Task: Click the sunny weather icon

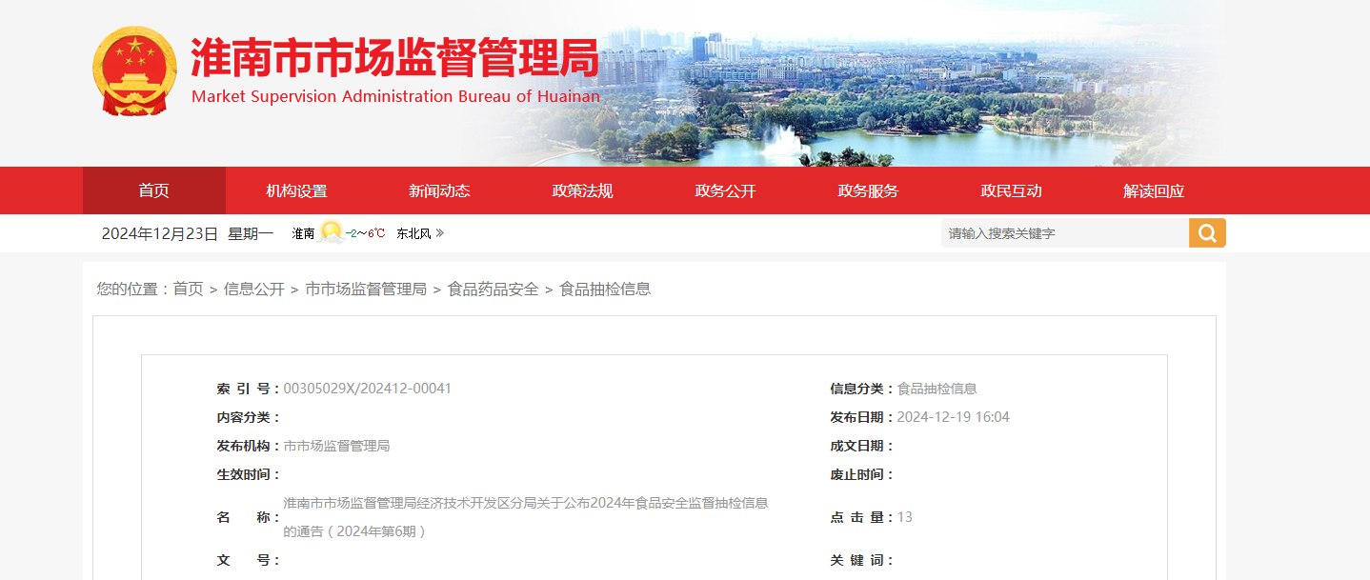Action: (331, 232)
